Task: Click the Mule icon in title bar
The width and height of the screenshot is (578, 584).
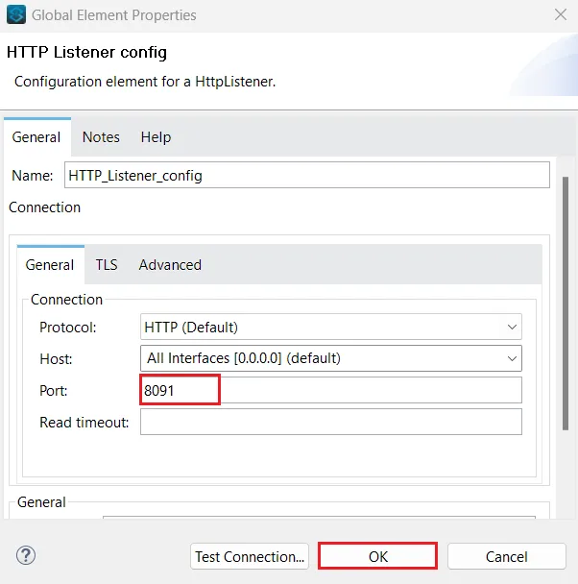Action: tap(15, 15)
